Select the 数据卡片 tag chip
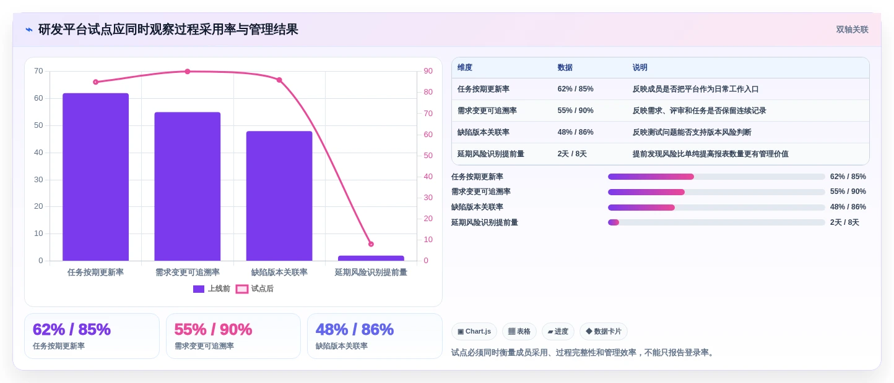Screen dimensions: 894x383 (604, 332)
